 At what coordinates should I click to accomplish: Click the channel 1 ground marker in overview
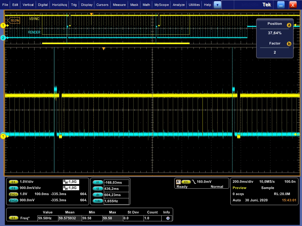[x=3, y=25]
